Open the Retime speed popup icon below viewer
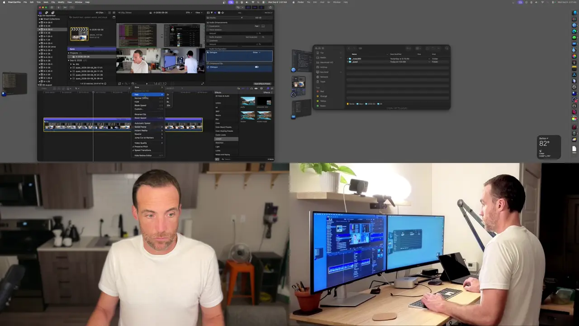Viewport: 579px width, 326px height. click(133, 83)
